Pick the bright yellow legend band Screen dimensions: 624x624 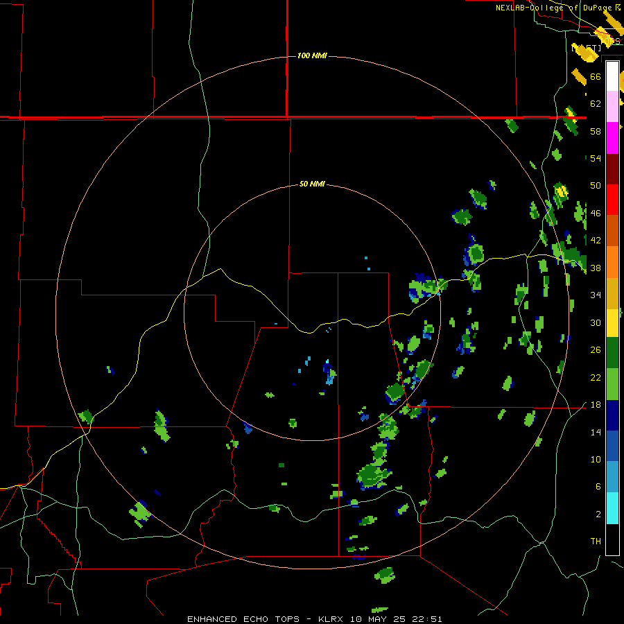click(612, 323)
